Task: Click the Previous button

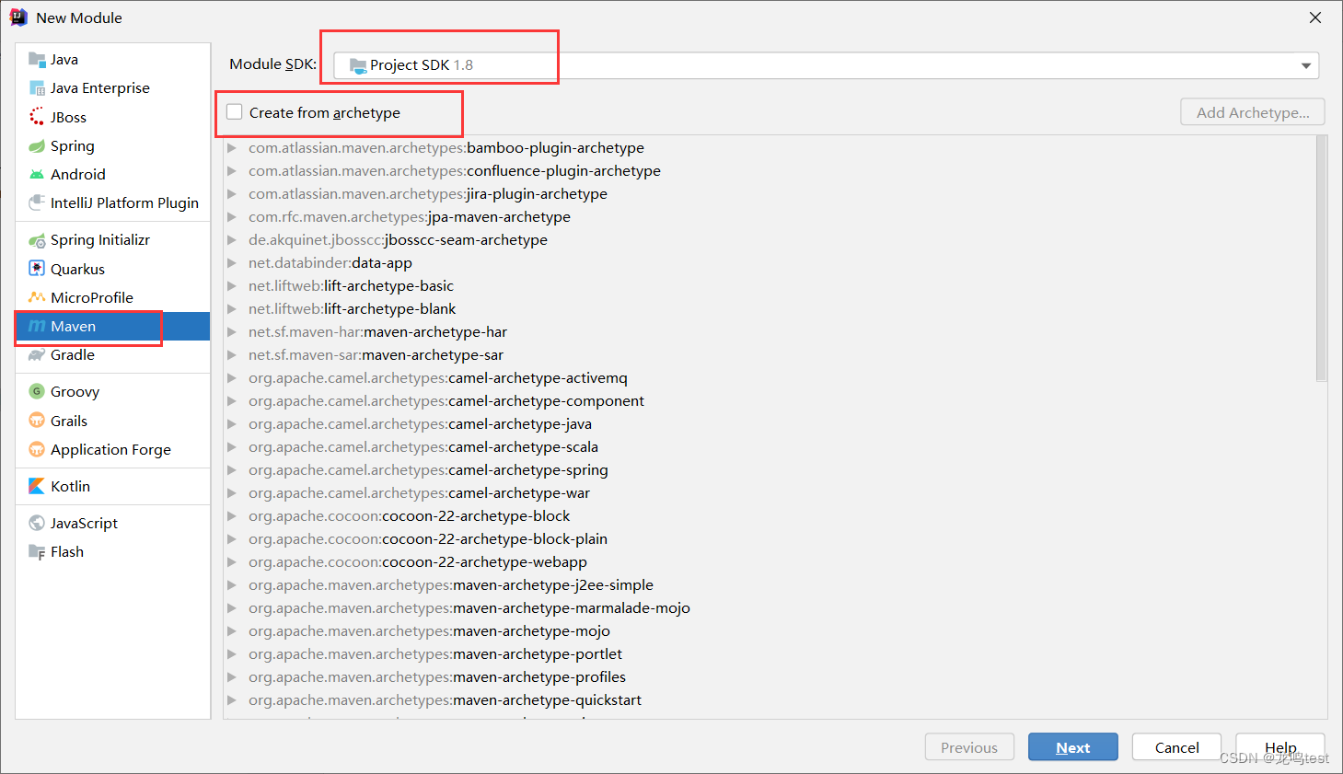Action: [969, 747]
